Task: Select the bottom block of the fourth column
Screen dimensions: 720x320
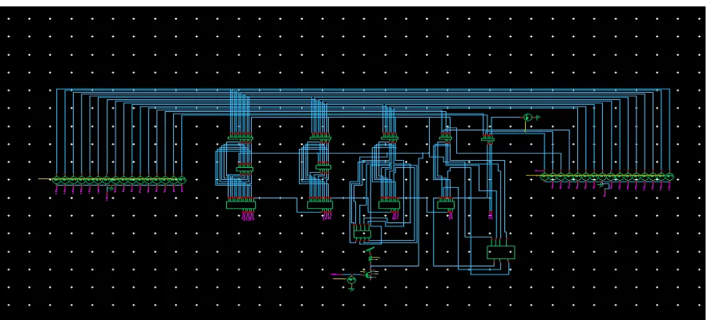Action: coord(446,205)
